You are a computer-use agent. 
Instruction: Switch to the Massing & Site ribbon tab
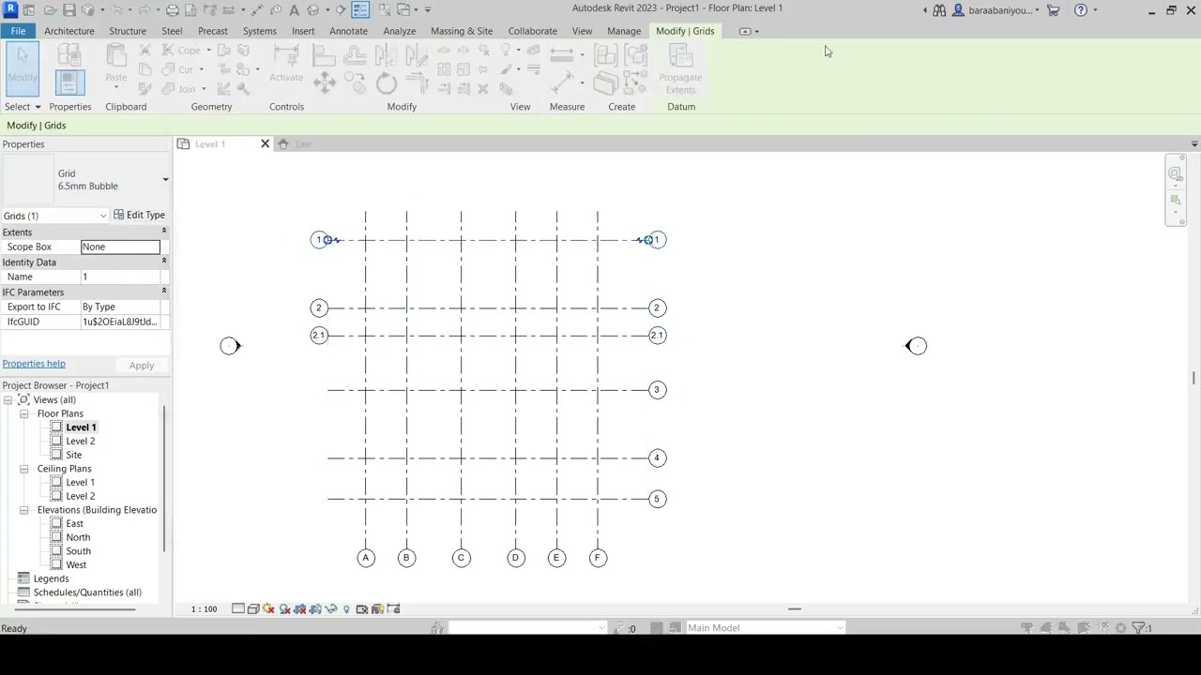pos(462,31)
